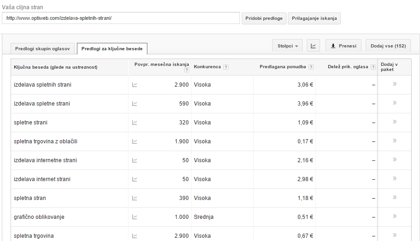
Task: Sort by Ključna beseda column header
Action: (x=56, y=67)
